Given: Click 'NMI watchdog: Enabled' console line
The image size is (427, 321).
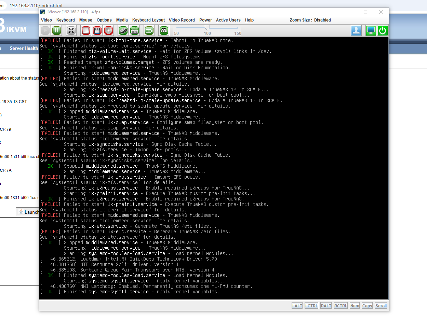Looking at the screenshot, I should [x=146, y=286].
